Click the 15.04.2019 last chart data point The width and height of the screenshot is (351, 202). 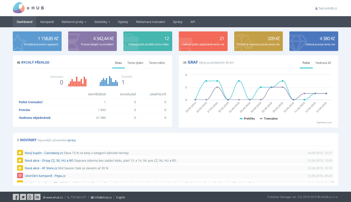pyautogui.click(x=326, y=94)
